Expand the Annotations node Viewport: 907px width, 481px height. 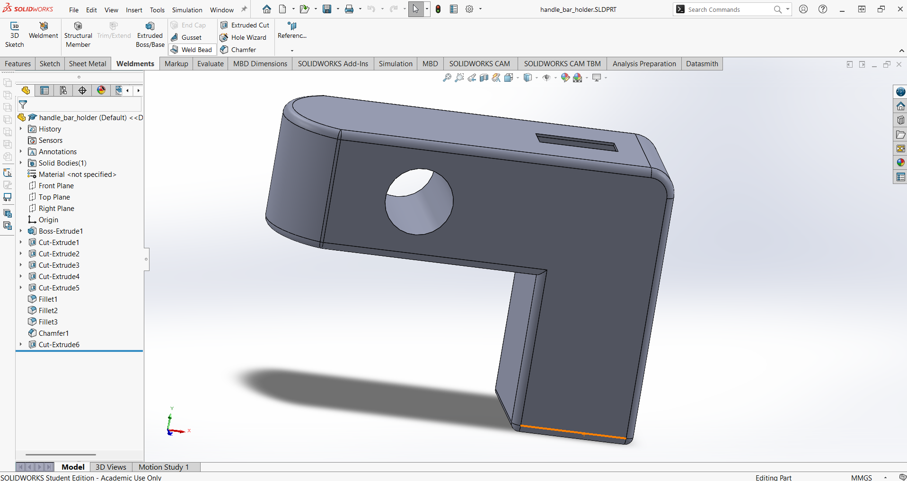click(21, 151)
